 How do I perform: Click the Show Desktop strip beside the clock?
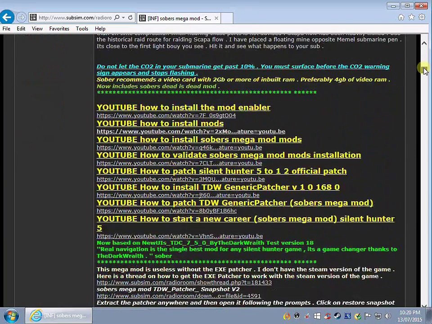pos(429,316)
